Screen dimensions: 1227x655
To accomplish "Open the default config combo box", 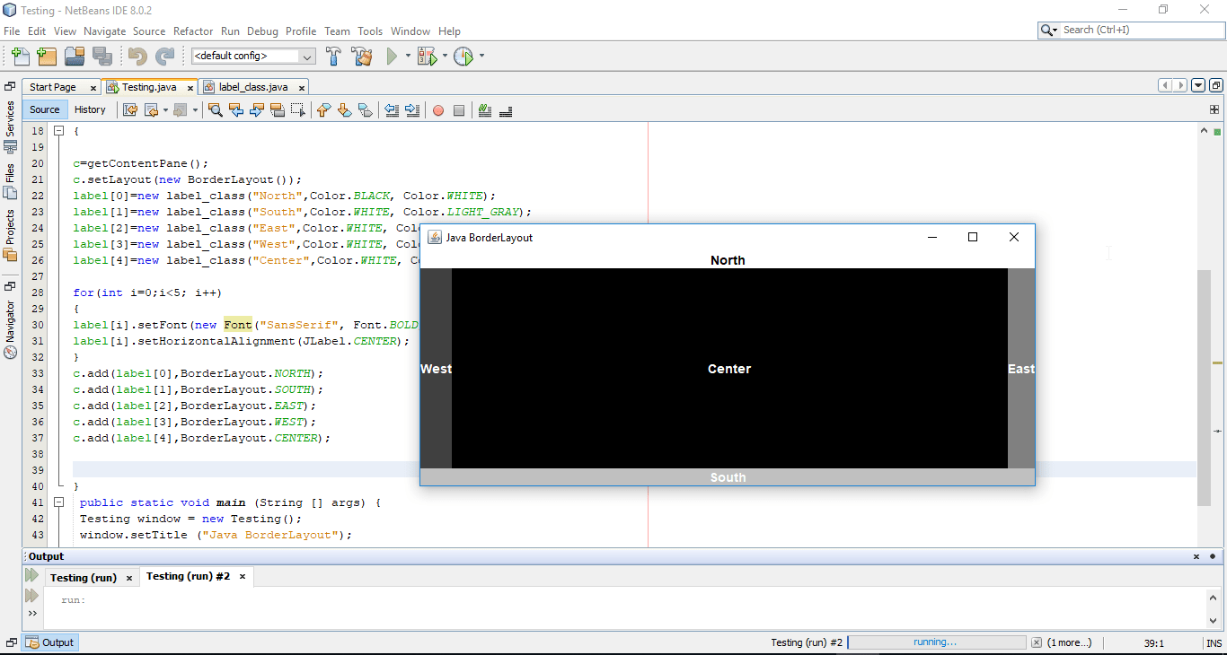I will (252, 56).
